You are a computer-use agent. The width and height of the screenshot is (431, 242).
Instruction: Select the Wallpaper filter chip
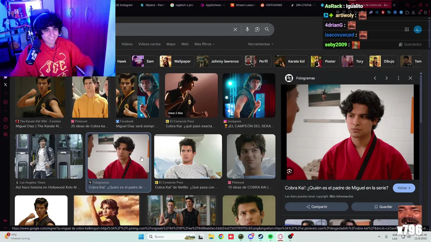(177, 61)
